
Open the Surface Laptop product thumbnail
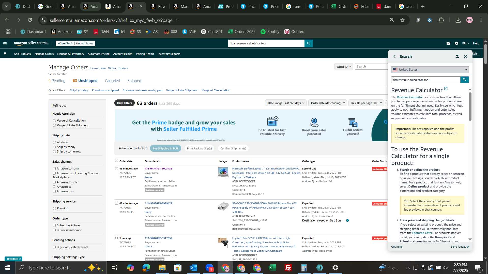click(223, 172)
